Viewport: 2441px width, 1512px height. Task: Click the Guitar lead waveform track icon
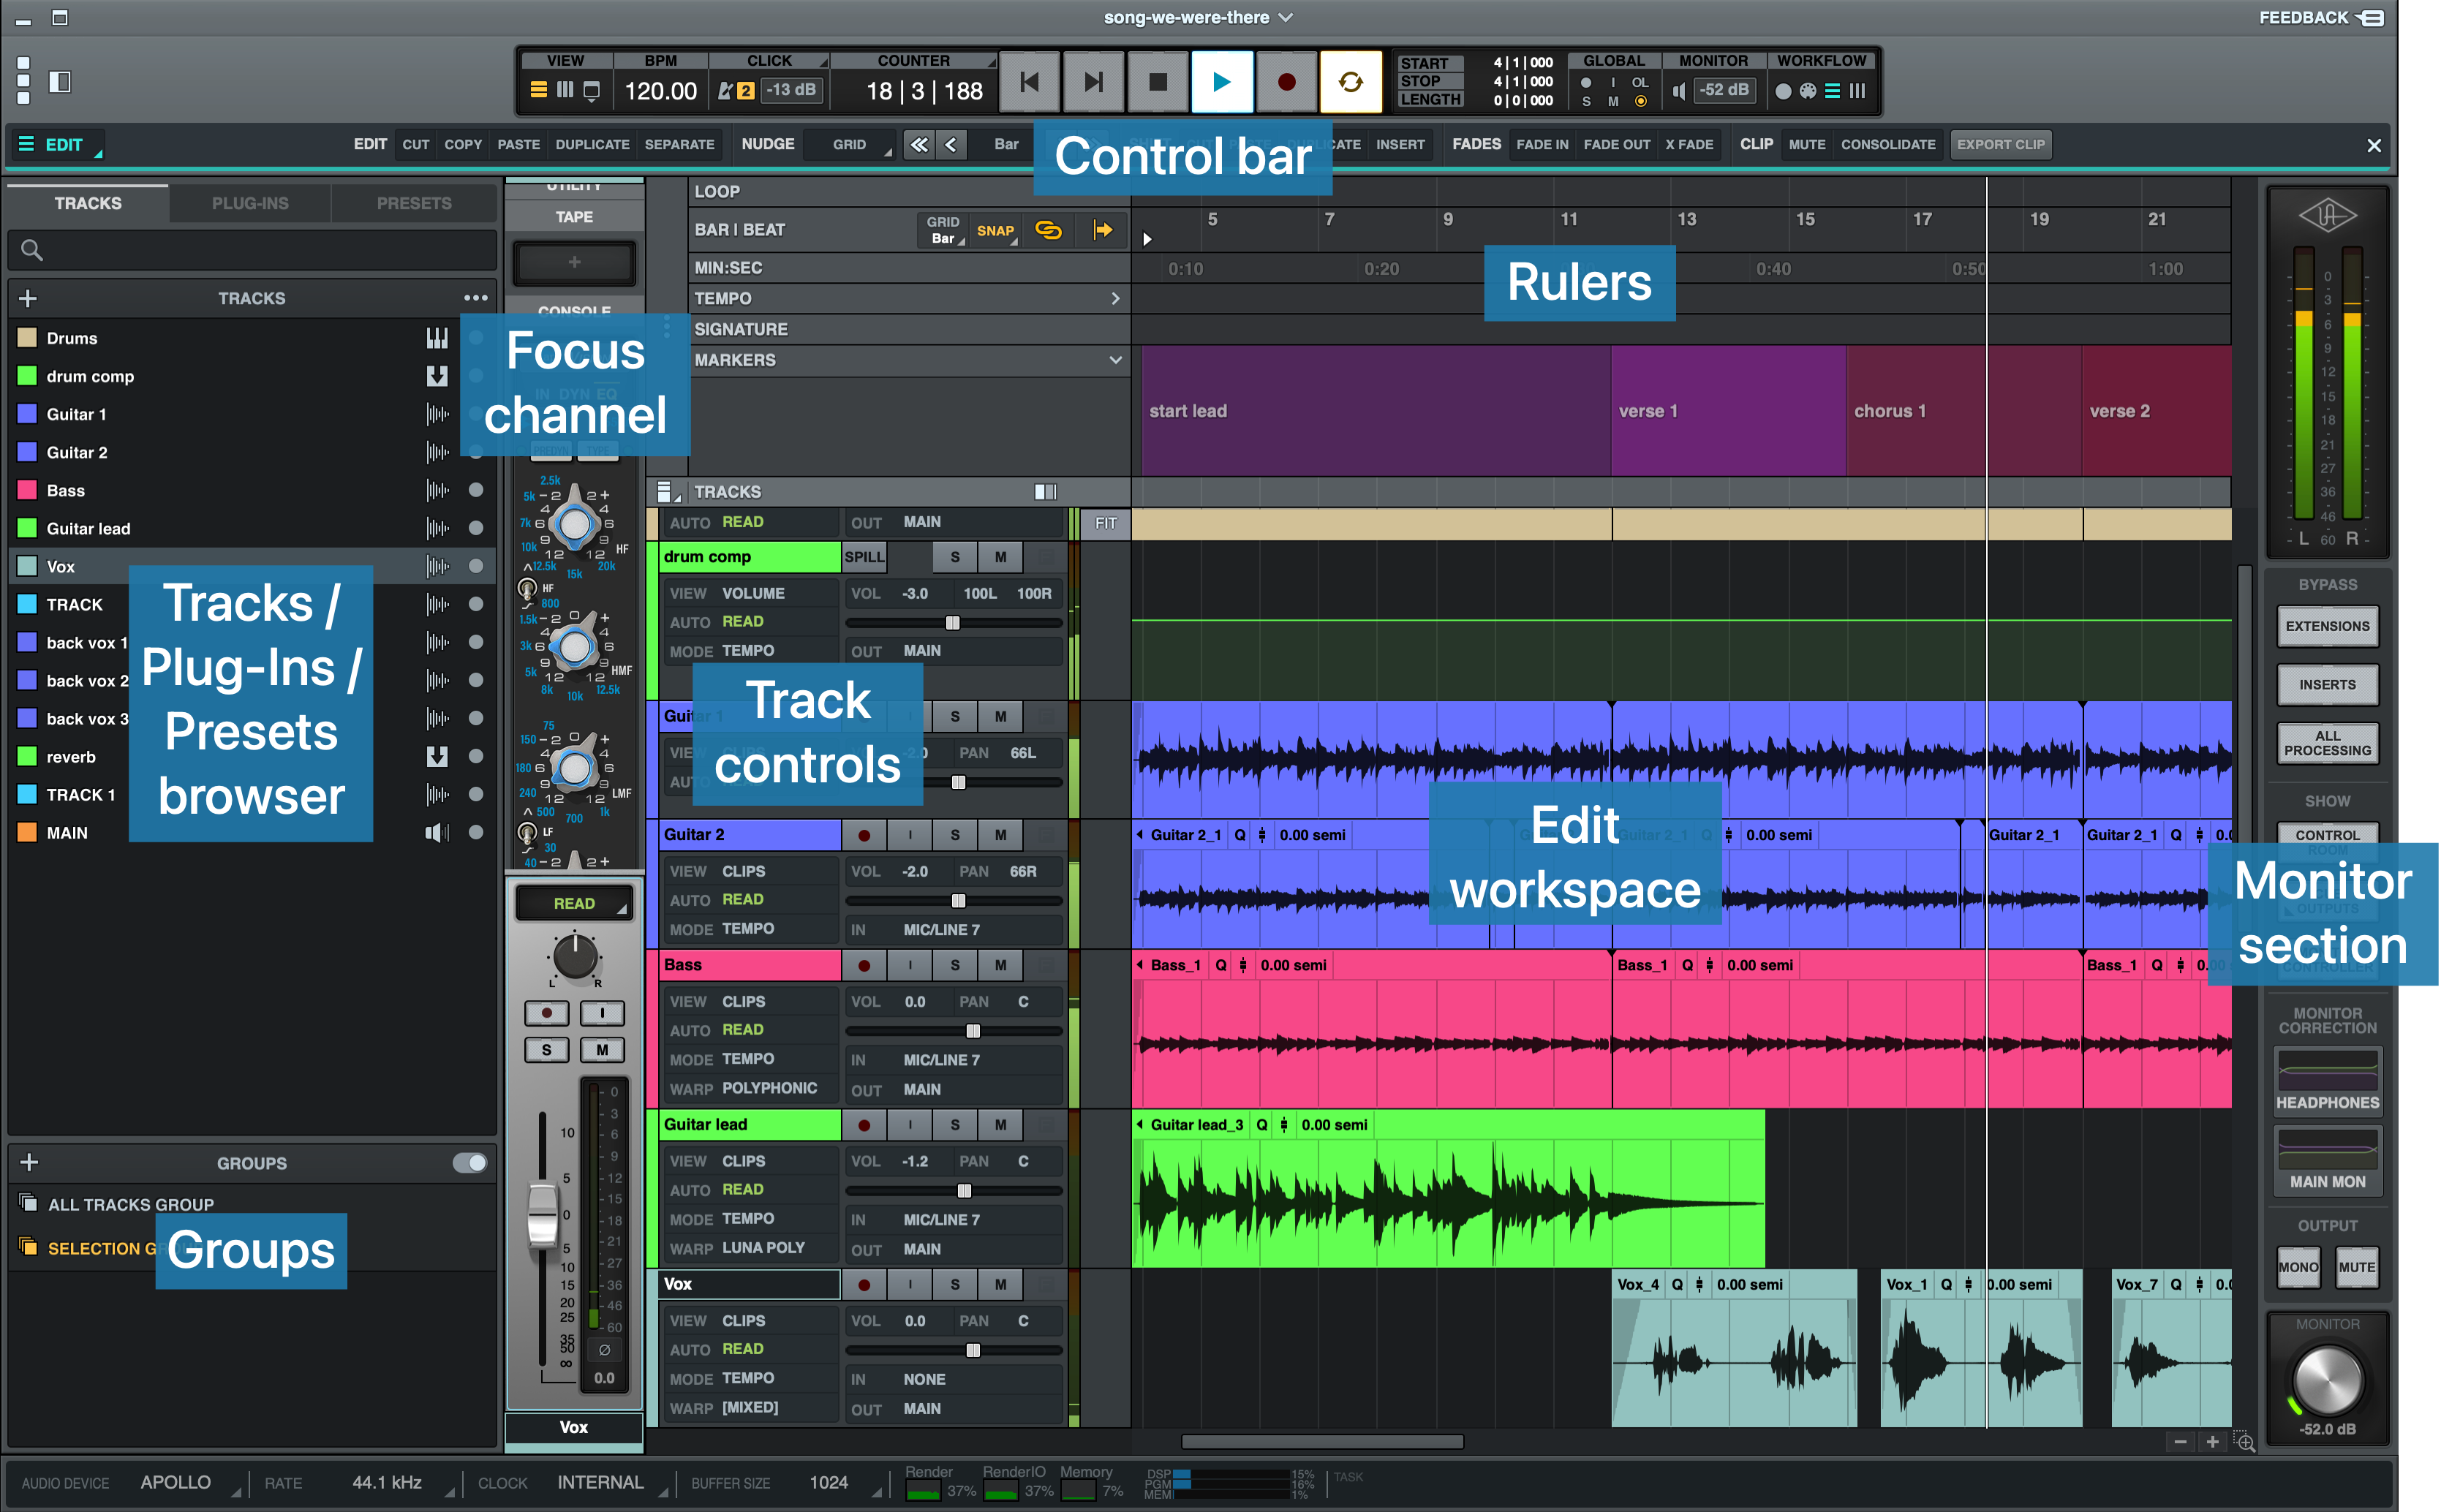pyautogui.click(x=437, y=529)
